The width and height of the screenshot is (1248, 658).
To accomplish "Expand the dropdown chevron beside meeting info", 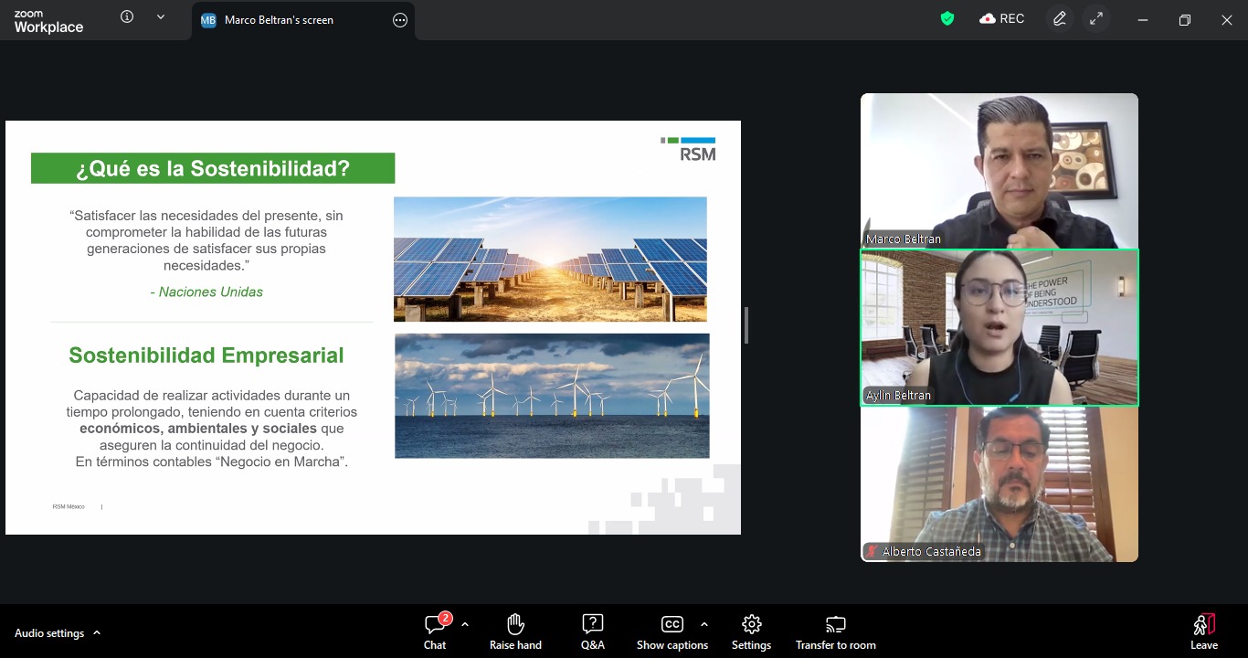I will 161,16.
